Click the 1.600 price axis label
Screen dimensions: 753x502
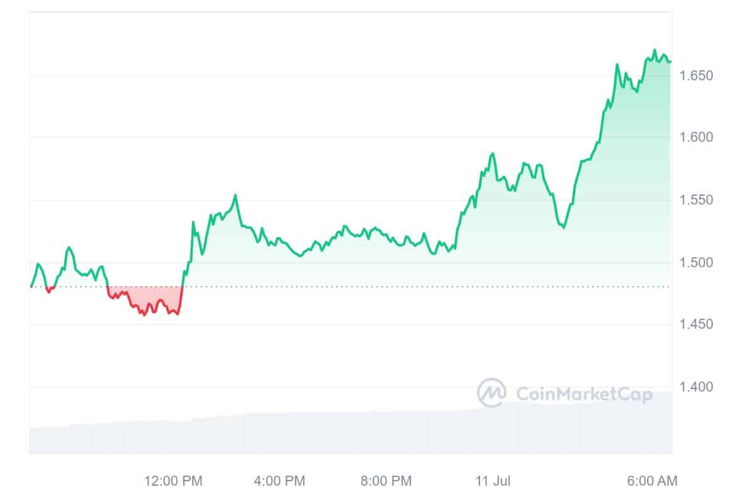pyautogui.click(x=696, y=137)
